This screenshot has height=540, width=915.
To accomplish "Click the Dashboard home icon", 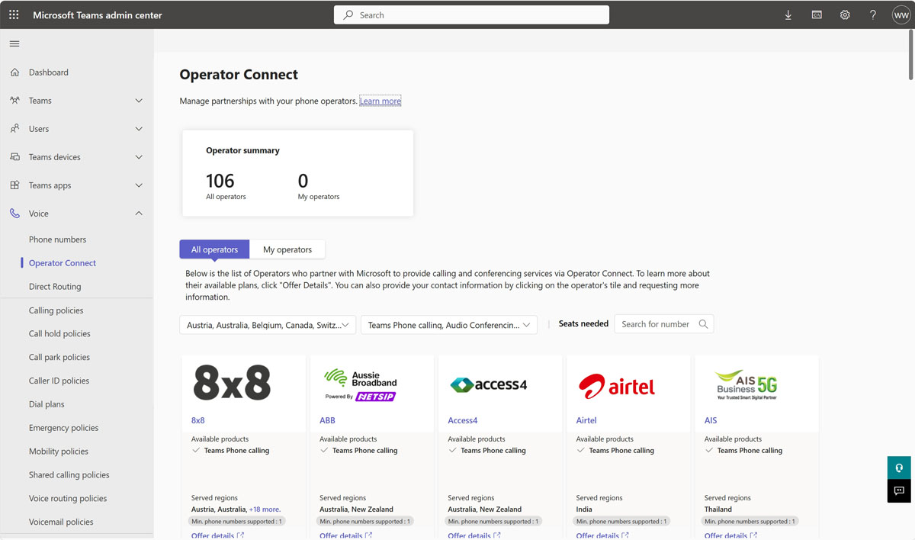I will point(14,72).
